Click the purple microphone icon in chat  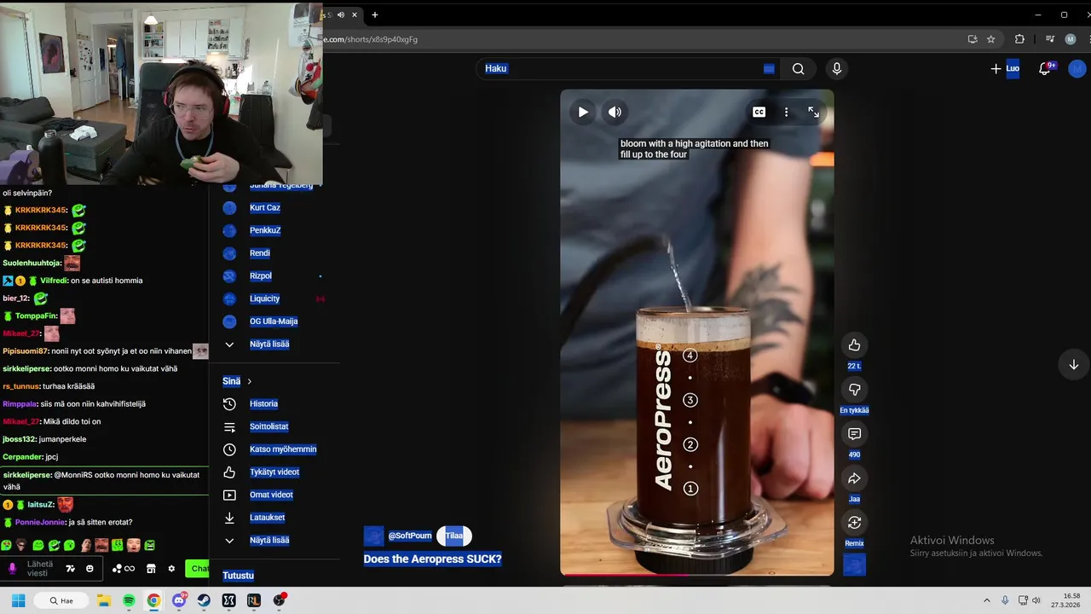(x=12, y=569)
